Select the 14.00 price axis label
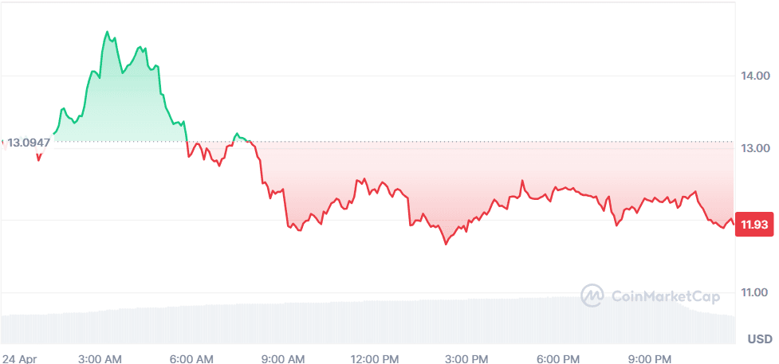Image resolution: width=779 pixels, height=364 pixels. tap(754, 76)
